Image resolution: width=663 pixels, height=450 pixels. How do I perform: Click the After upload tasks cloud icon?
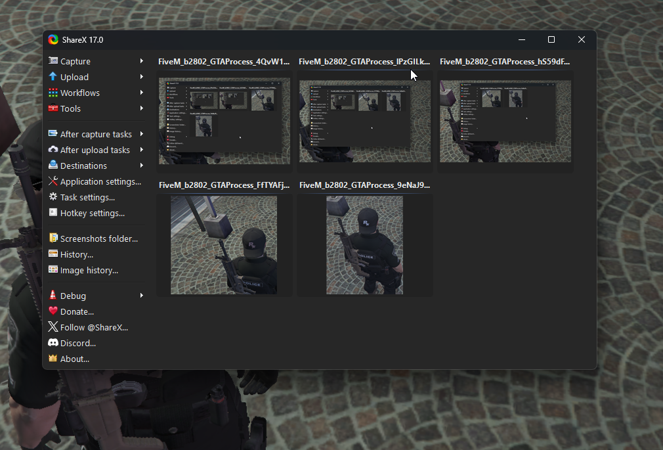point(53,149)
